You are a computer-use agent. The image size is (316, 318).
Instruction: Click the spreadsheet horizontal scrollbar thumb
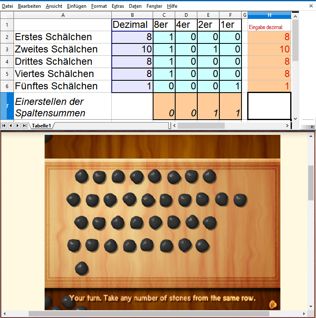(201, 125)
